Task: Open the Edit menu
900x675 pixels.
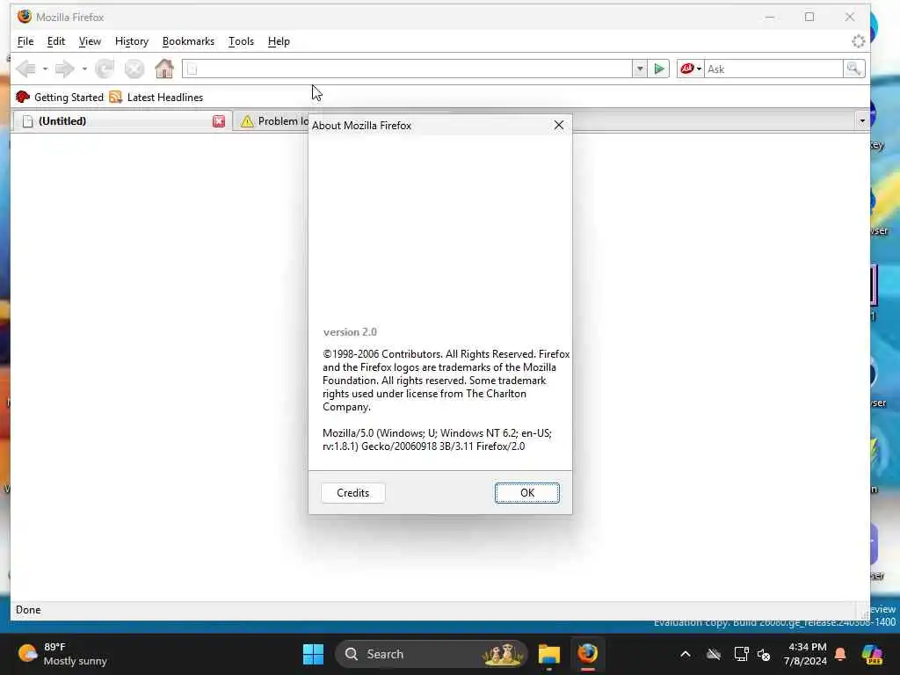Action: pos(55,41)
